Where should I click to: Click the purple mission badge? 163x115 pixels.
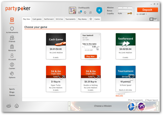tap(141, 106)
